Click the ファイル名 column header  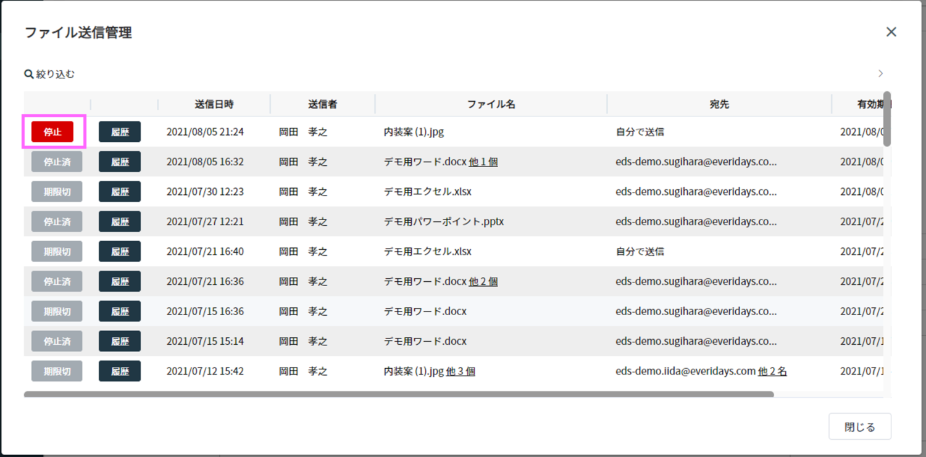coord(490,104)
